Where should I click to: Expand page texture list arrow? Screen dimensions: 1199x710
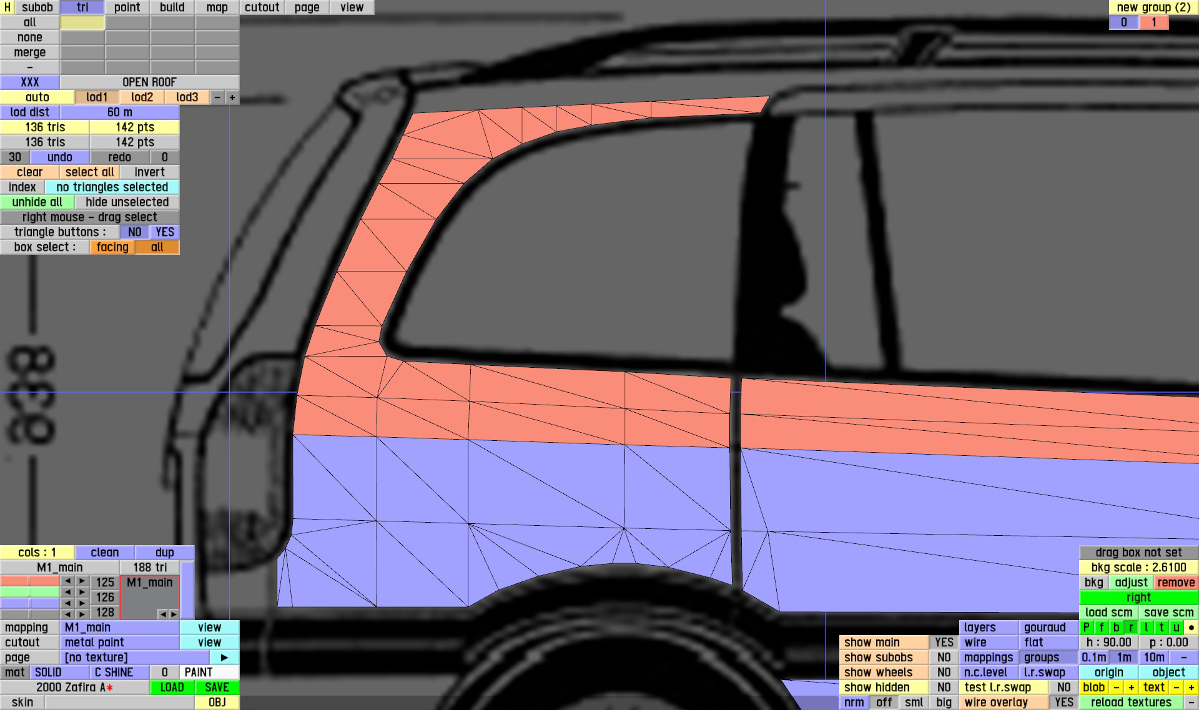pos(224,658)
